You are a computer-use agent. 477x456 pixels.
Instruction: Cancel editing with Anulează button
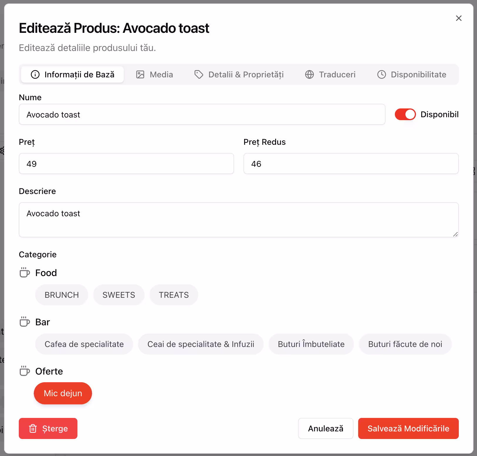coord(326,428)
